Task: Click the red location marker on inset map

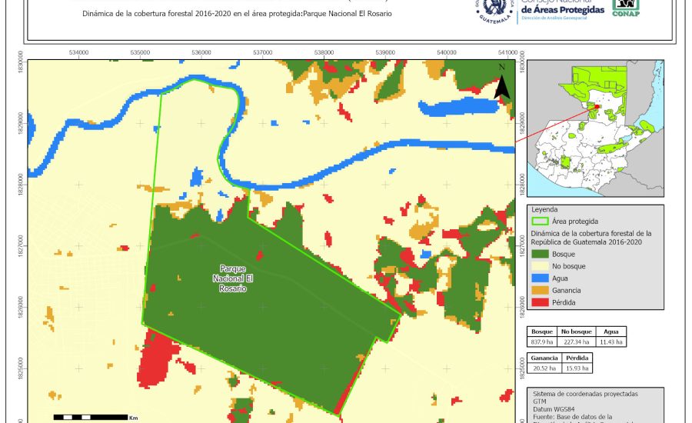Action: point(595,107)
